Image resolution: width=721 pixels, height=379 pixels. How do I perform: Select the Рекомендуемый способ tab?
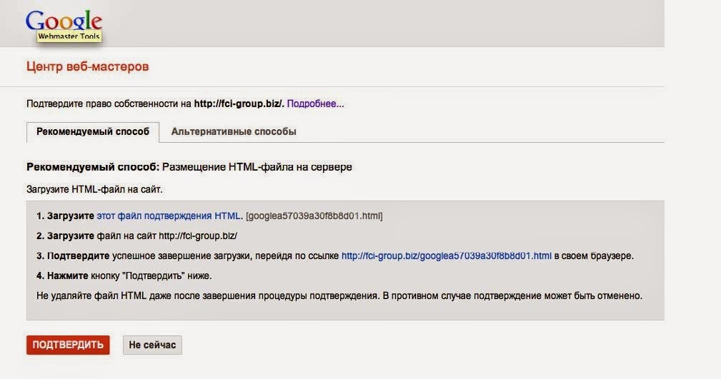[93, 132]
